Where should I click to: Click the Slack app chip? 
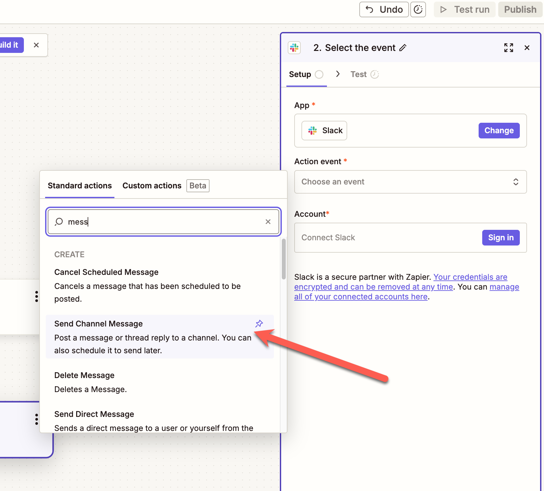pos(324,131)
